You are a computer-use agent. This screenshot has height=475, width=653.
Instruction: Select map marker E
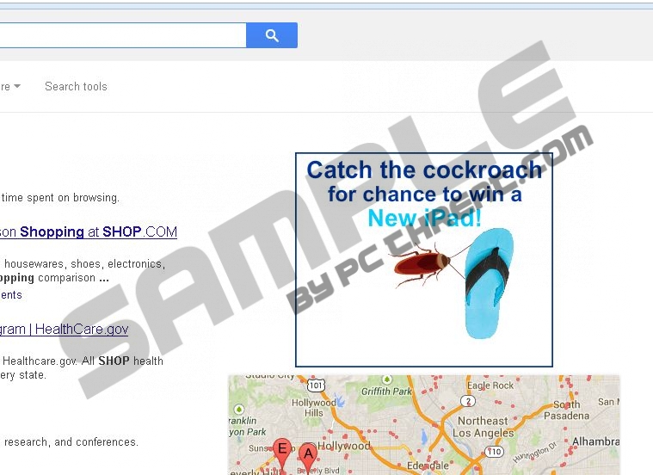[x=282, y=451]
